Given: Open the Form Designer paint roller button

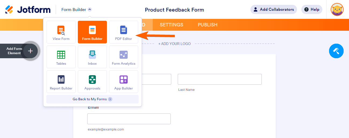Looking at the screenshot, I should (x=336, y=51).
